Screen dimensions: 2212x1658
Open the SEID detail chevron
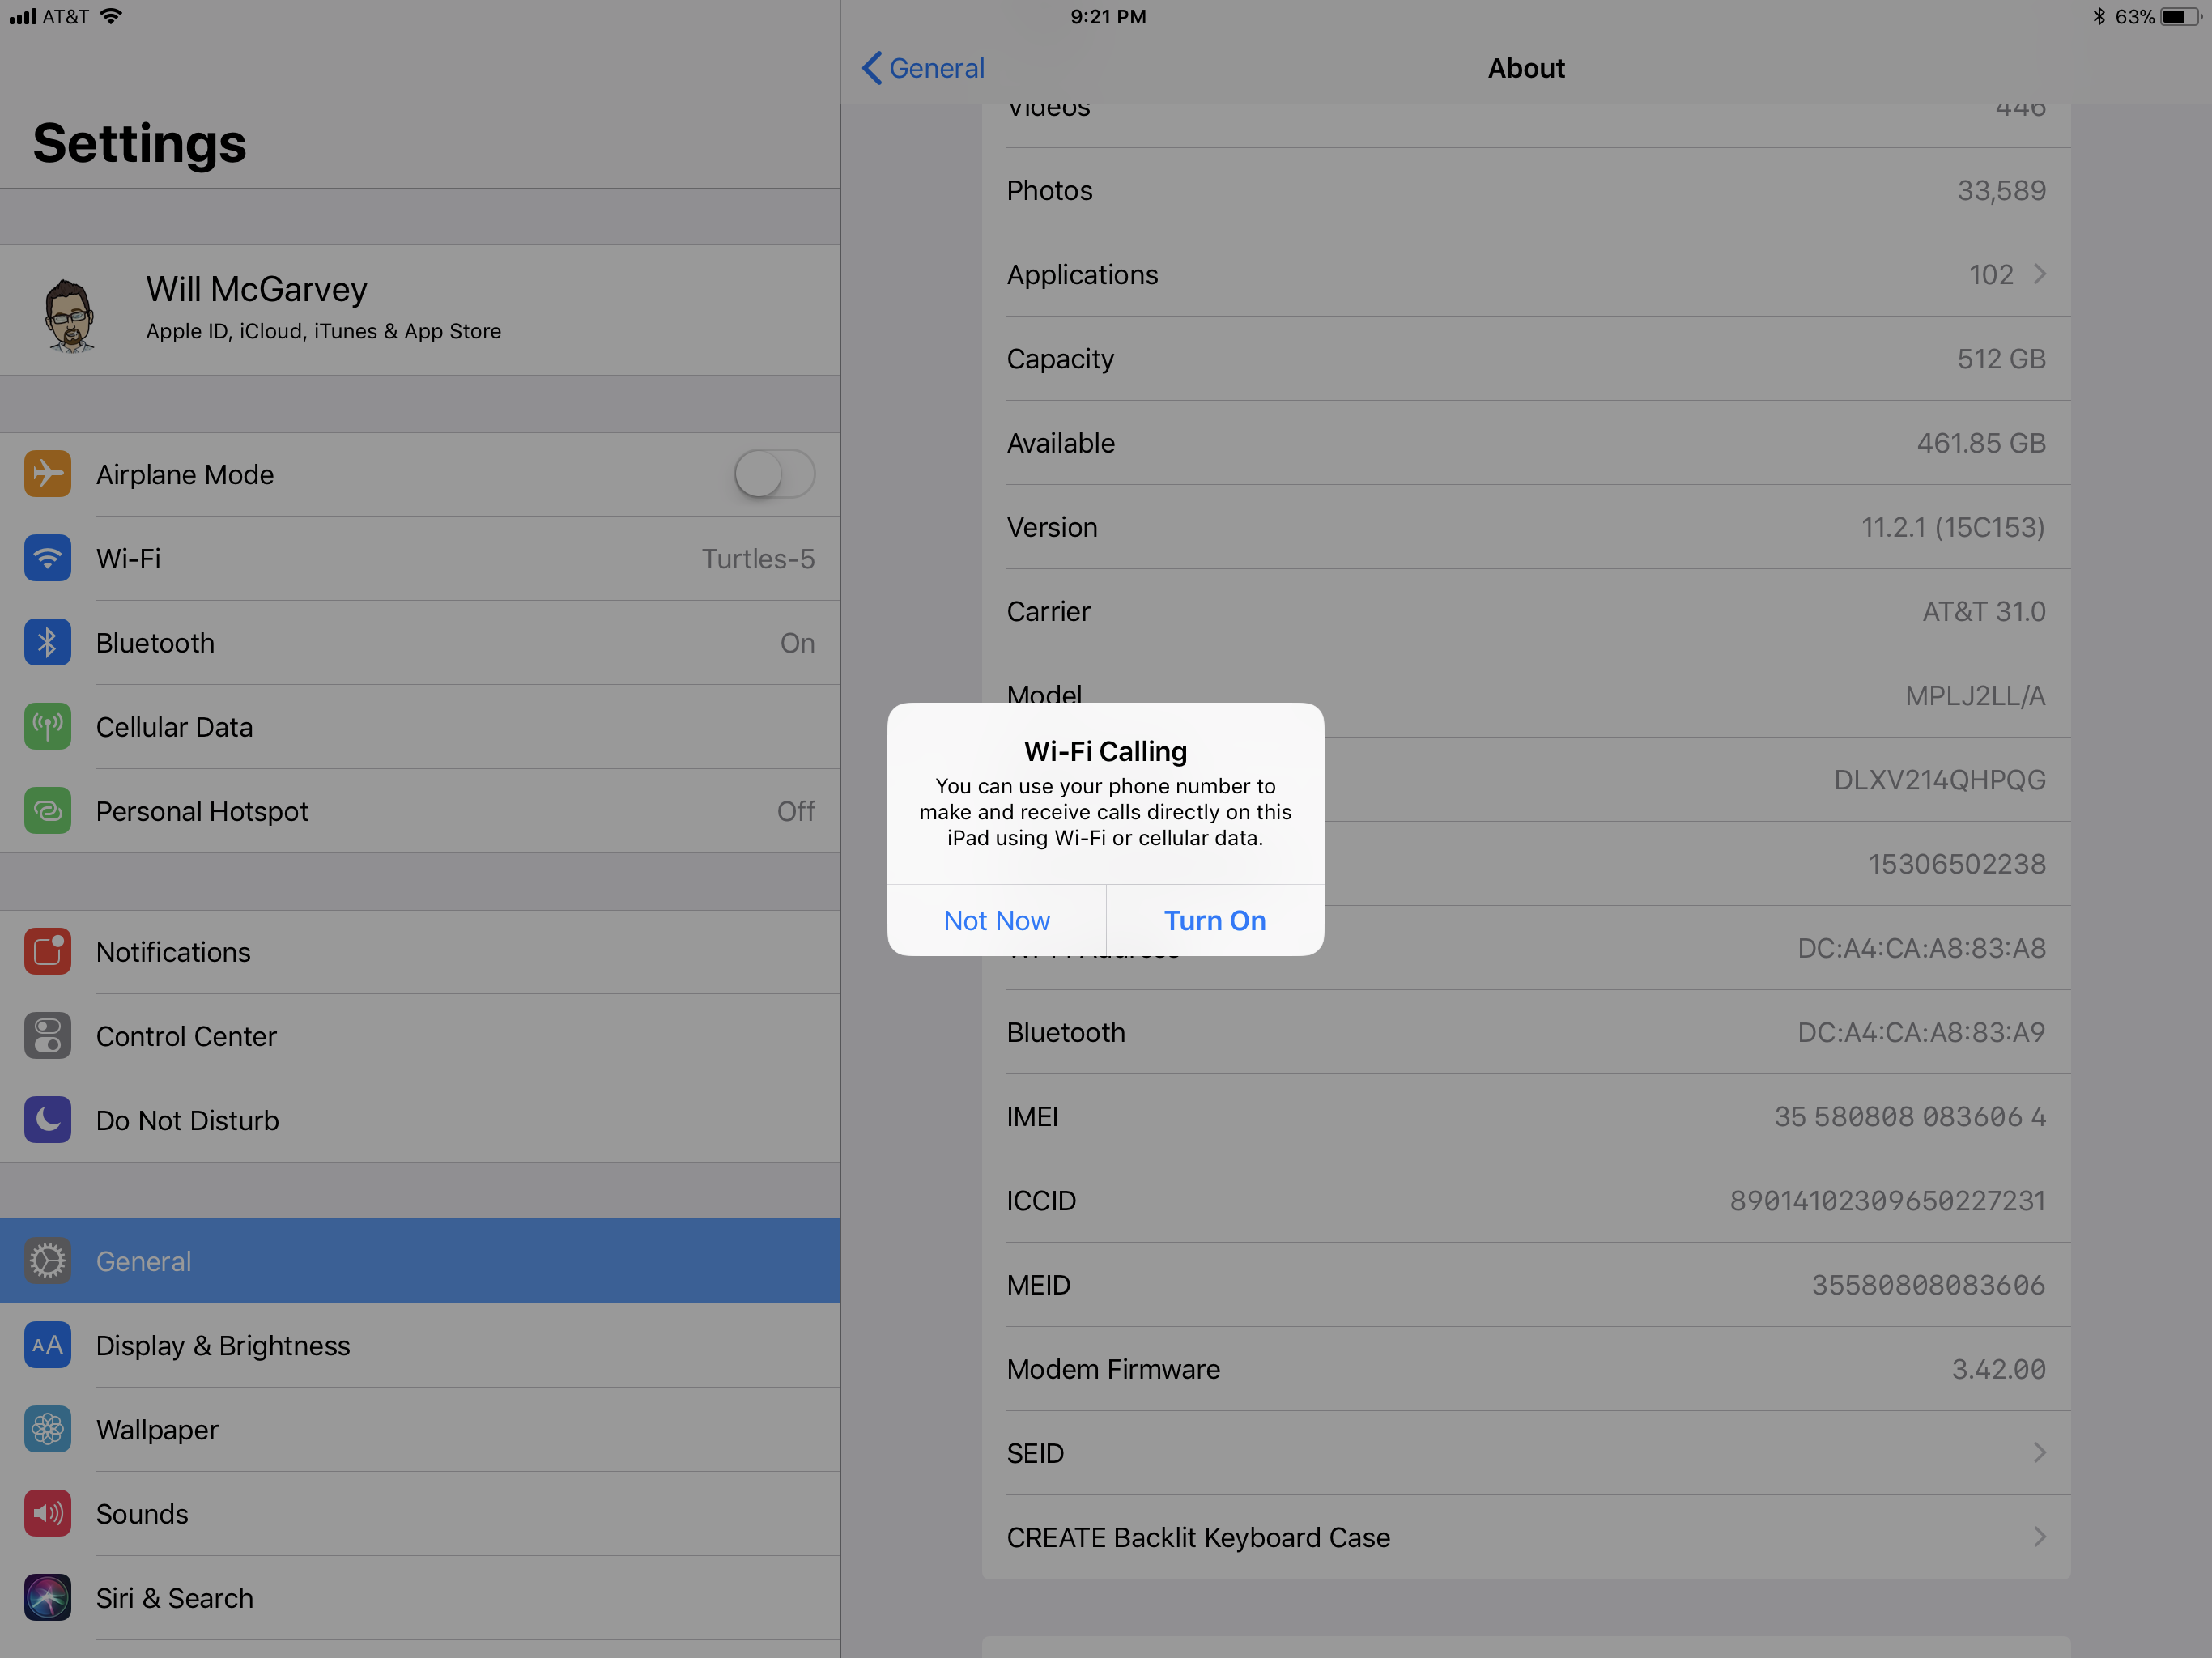click(x=2039, y=1452)
